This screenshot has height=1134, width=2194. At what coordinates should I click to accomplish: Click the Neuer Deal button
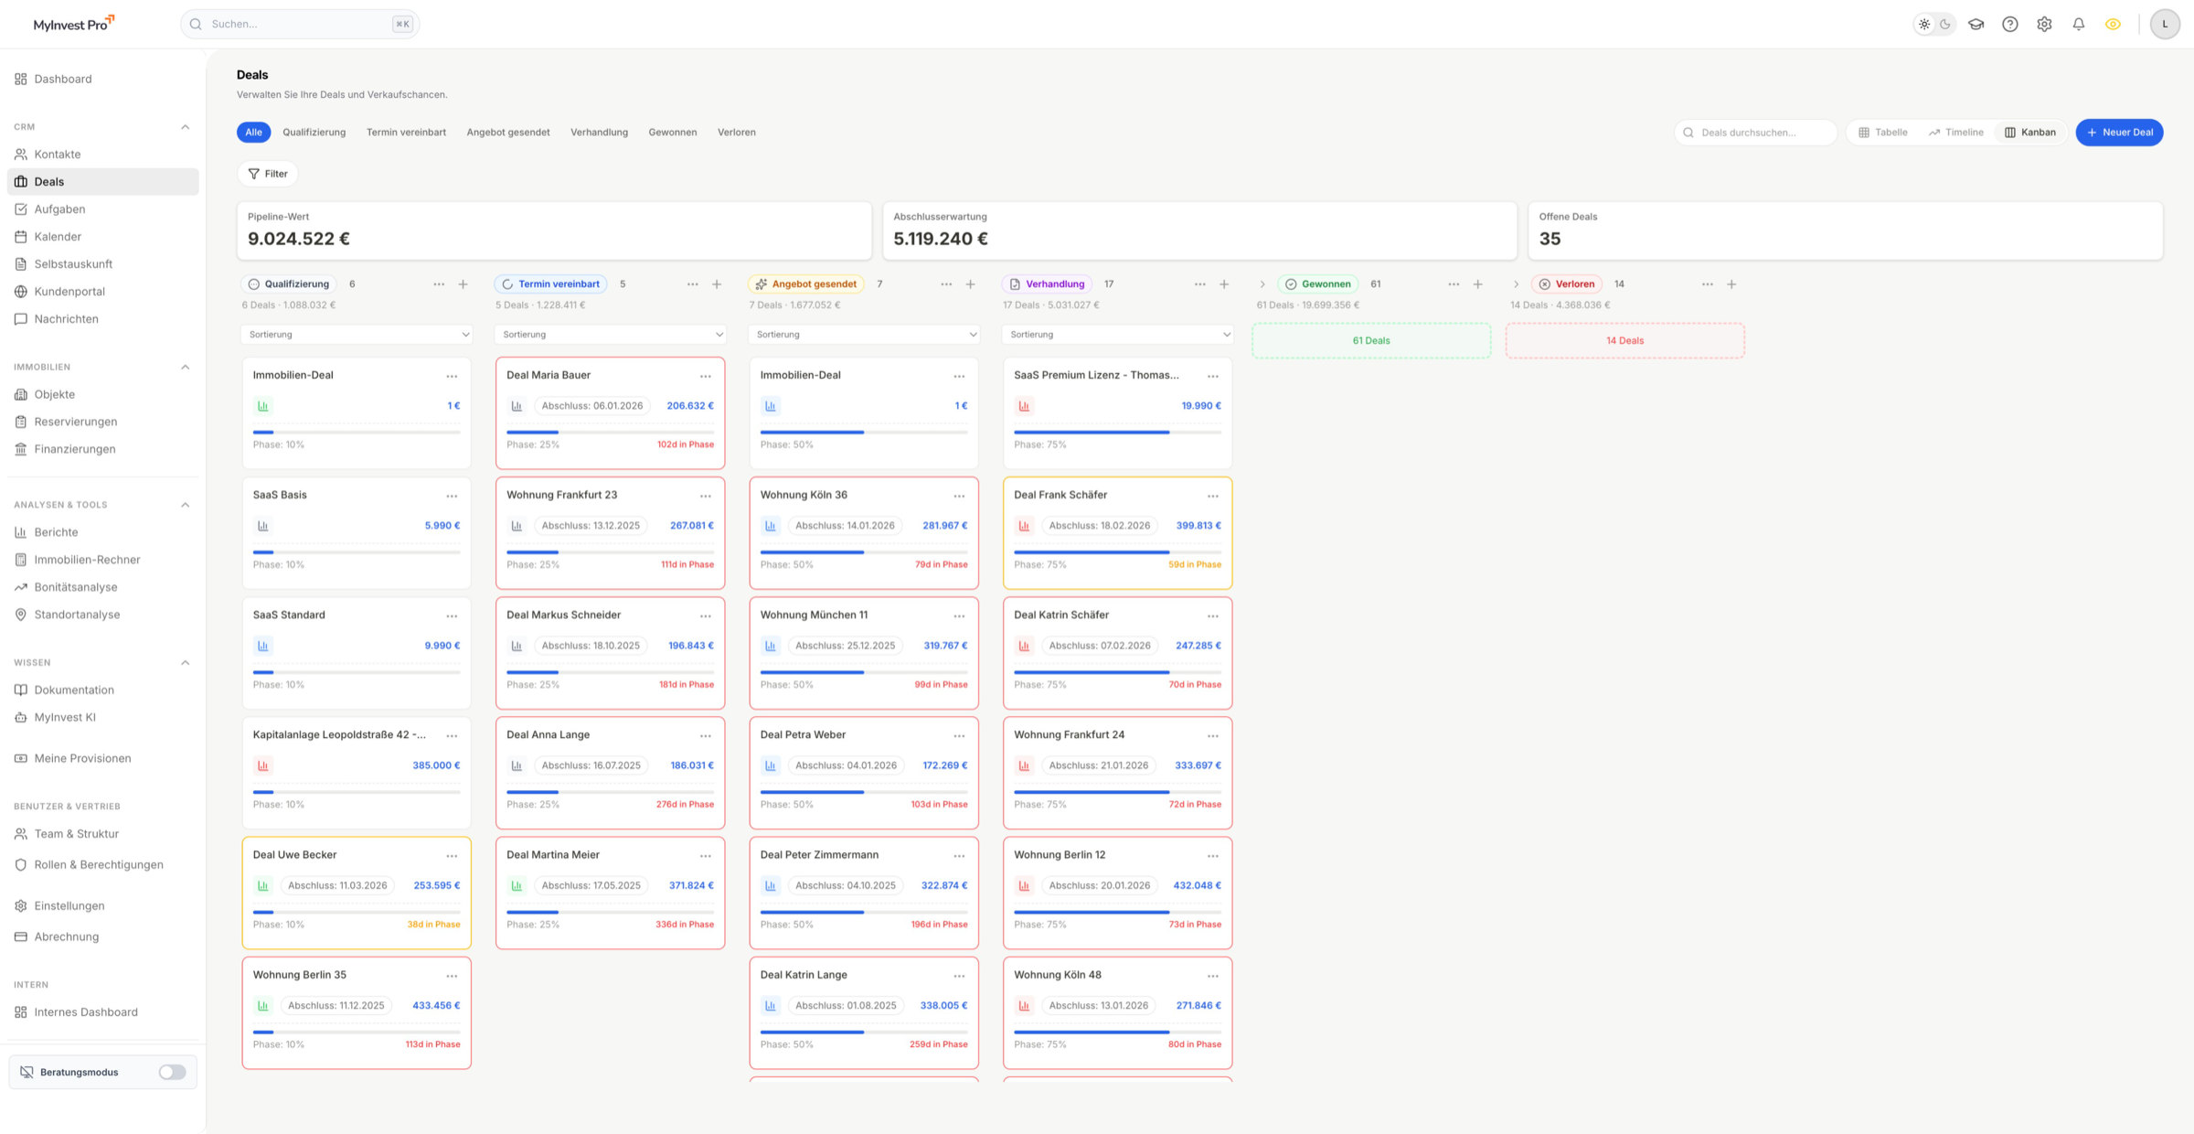click(x=2119, y=132)
